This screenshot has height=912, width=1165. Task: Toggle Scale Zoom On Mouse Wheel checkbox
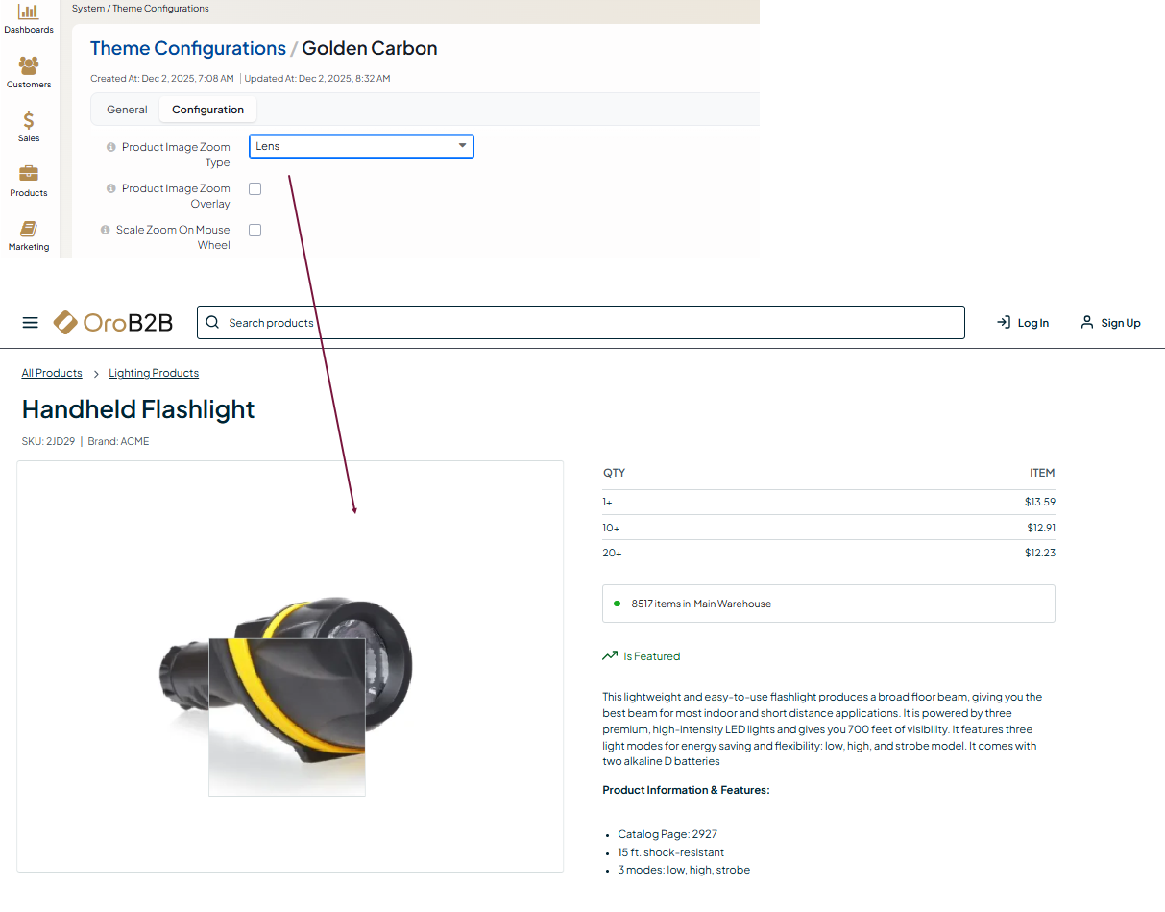[x=255, y=231]
